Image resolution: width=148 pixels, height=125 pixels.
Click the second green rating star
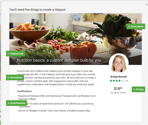coord(114,81)
